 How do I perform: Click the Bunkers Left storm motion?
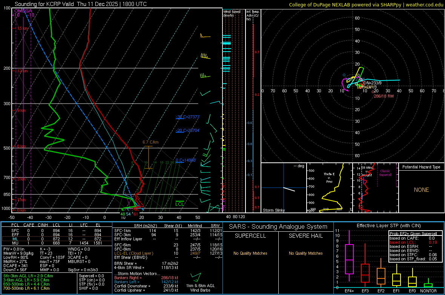click(x=146, y=282)
